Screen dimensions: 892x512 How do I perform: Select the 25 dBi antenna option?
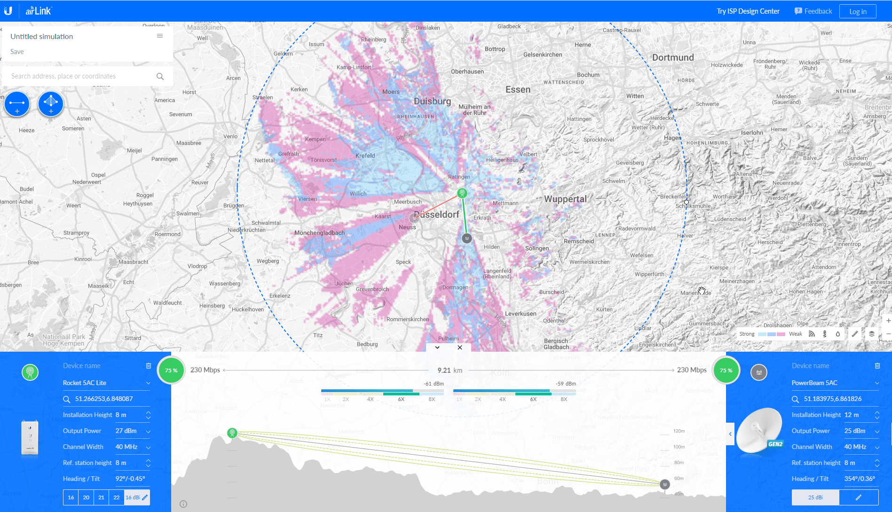click(x=815, y=497)
